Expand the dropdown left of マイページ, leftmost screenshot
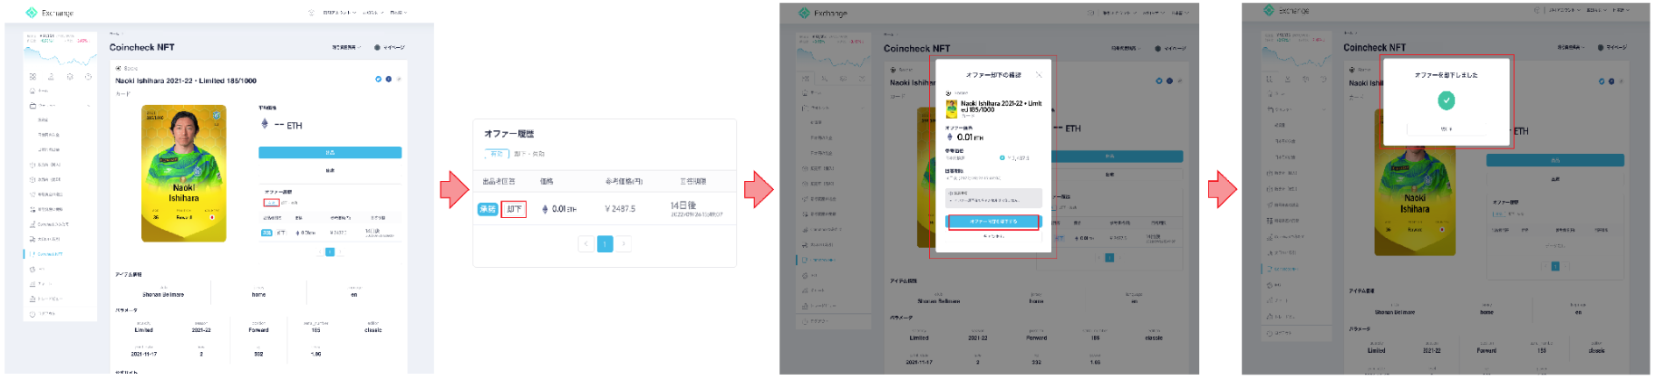 point(346,47)
